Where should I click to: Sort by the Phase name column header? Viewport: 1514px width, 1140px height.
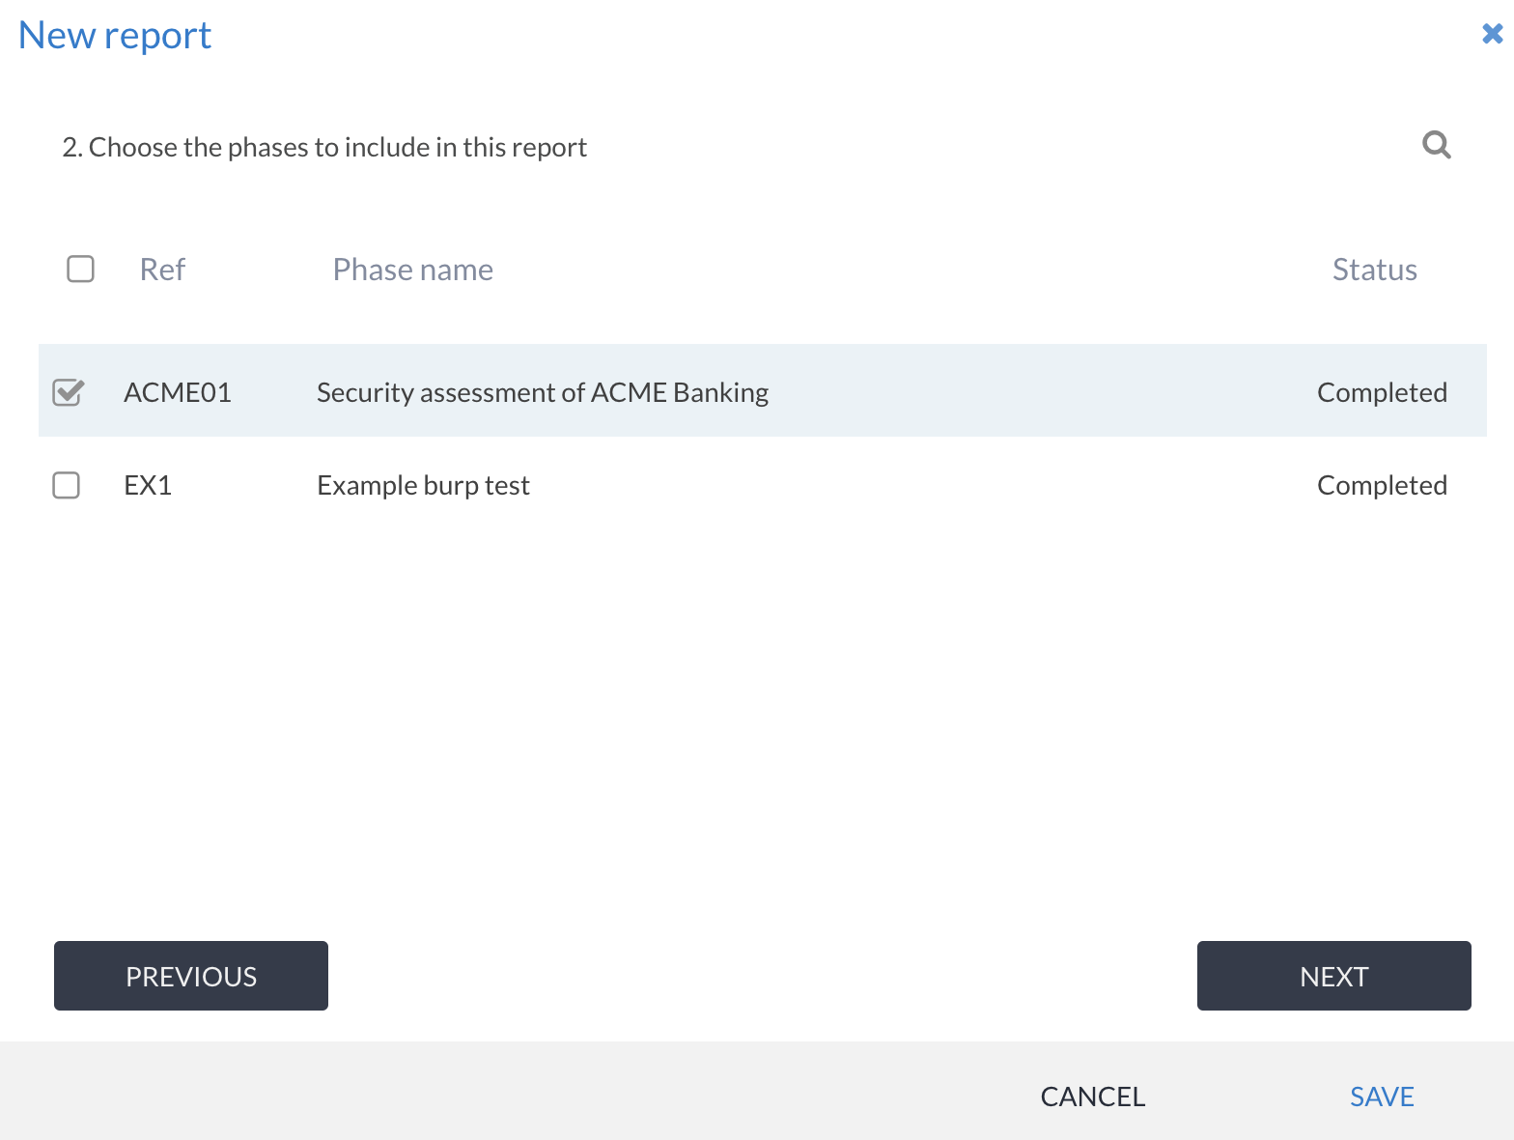[x=412, y=270]
